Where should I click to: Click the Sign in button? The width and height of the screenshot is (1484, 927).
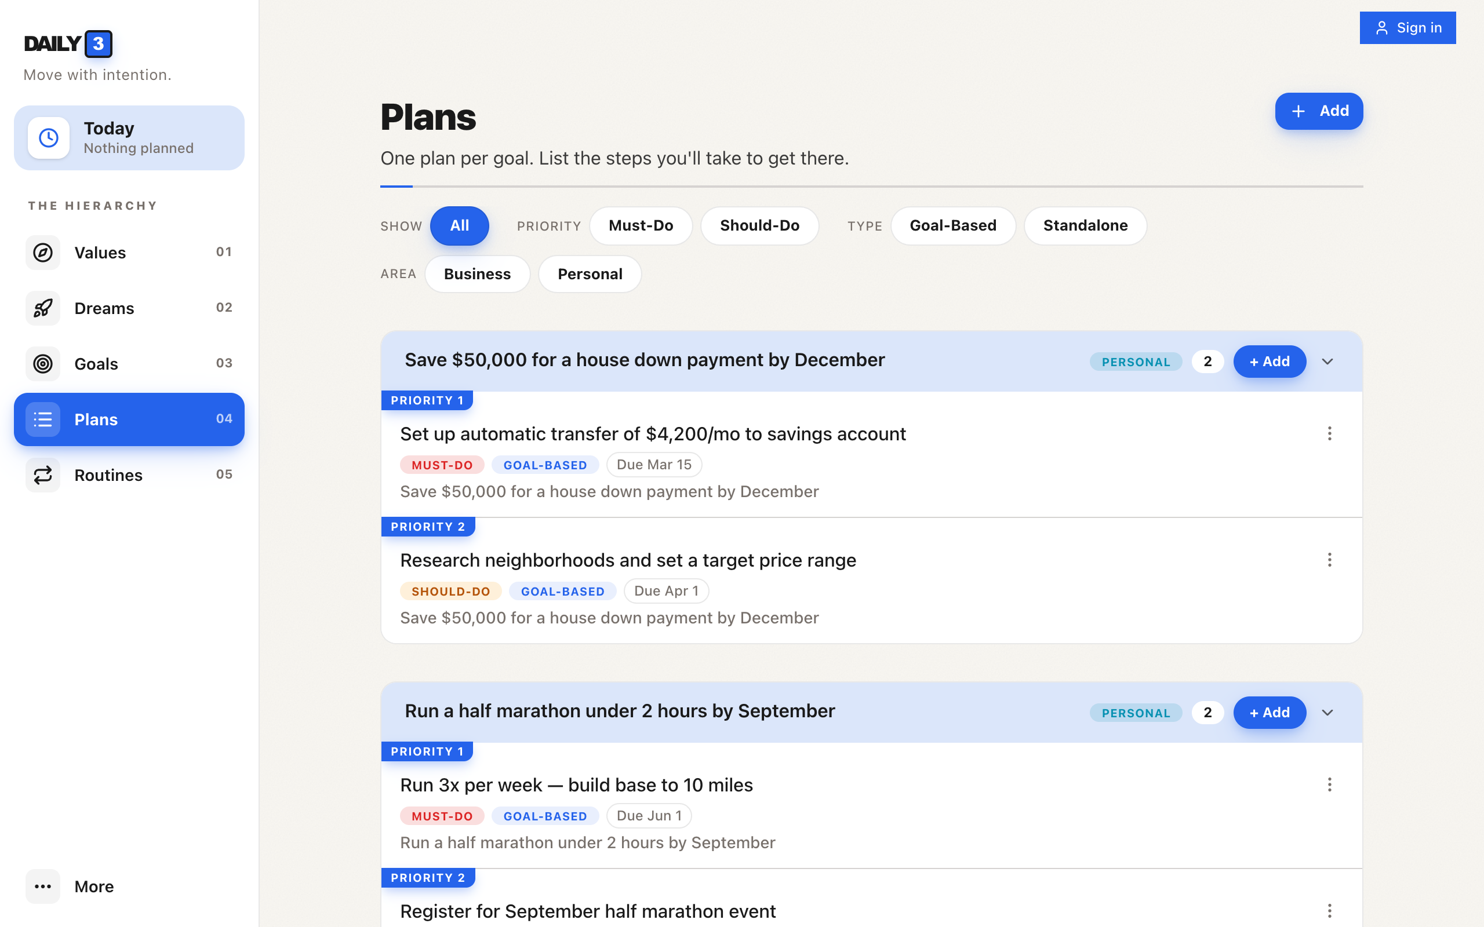1407,28
